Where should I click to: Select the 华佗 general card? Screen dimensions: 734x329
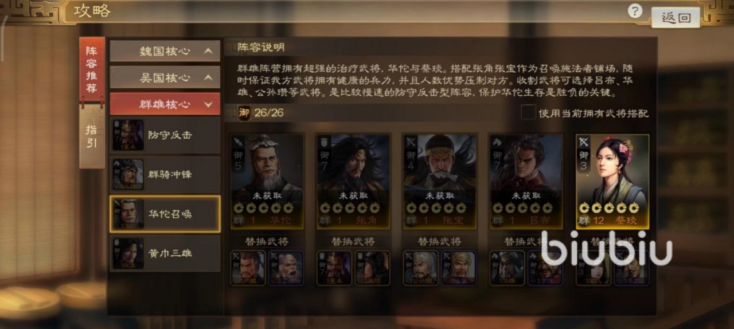point(267,181)
